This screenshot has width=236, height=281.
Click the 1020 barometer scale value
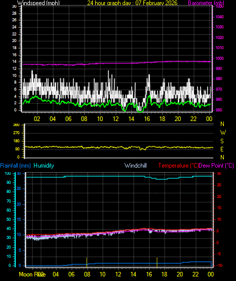(219, 37)
